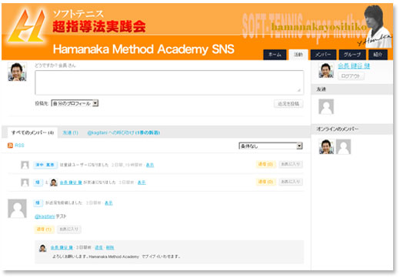Viewport: 400px width, 278px height.
Task: Open the friend placeholder avatar under 友達
Action: tap(326, 106)
